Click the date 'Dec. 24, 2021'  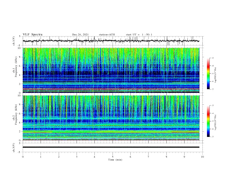(x=80, y=35)
